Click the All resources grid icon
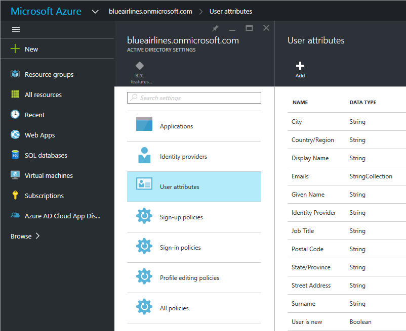Image resolution: width=406 pixels, height=331 pixels. [15, 94]
